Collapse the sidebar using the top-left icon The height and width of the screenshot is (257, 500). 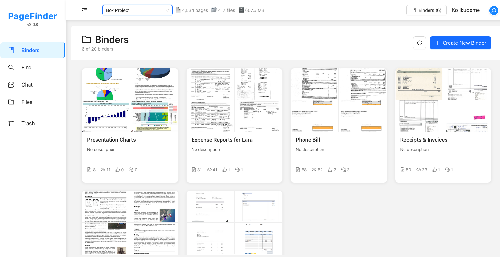[84, 10]
